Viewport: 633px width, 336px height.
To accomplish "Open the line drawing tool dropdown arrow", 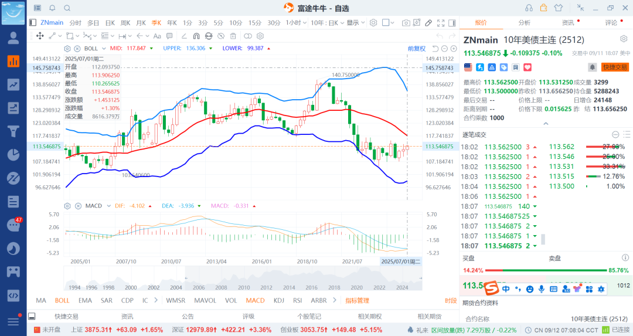I will pos(60,36).
